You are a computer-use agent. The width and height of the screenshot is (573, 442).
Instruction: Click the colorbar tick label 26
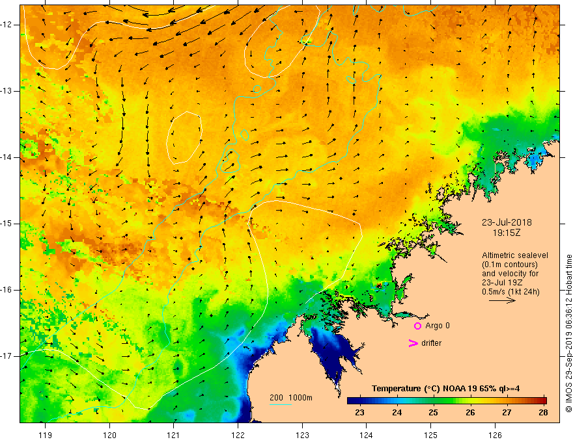470,413
